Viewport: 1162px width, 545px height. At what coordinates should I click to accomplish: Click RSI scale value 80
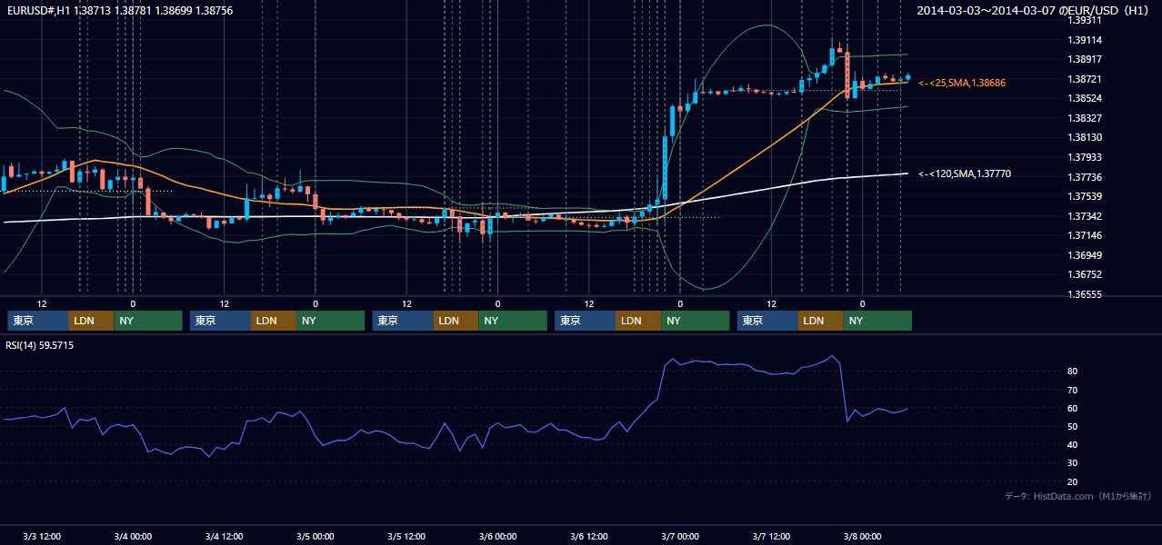click(1073, 372)
